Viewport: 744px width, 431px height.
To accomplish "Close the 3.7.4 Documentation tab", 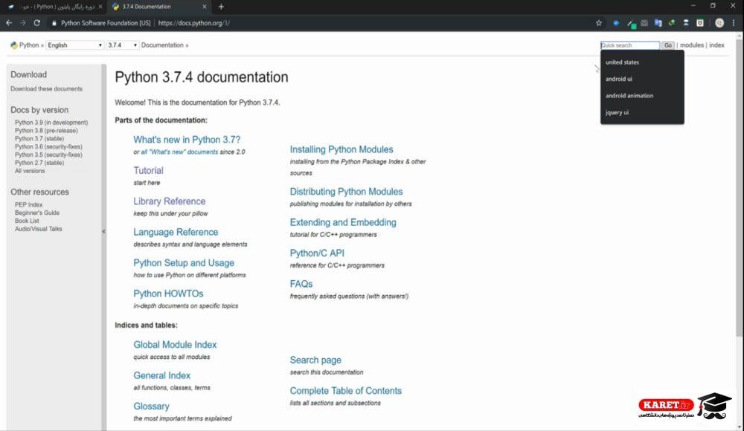I will [x=205, y=7].
